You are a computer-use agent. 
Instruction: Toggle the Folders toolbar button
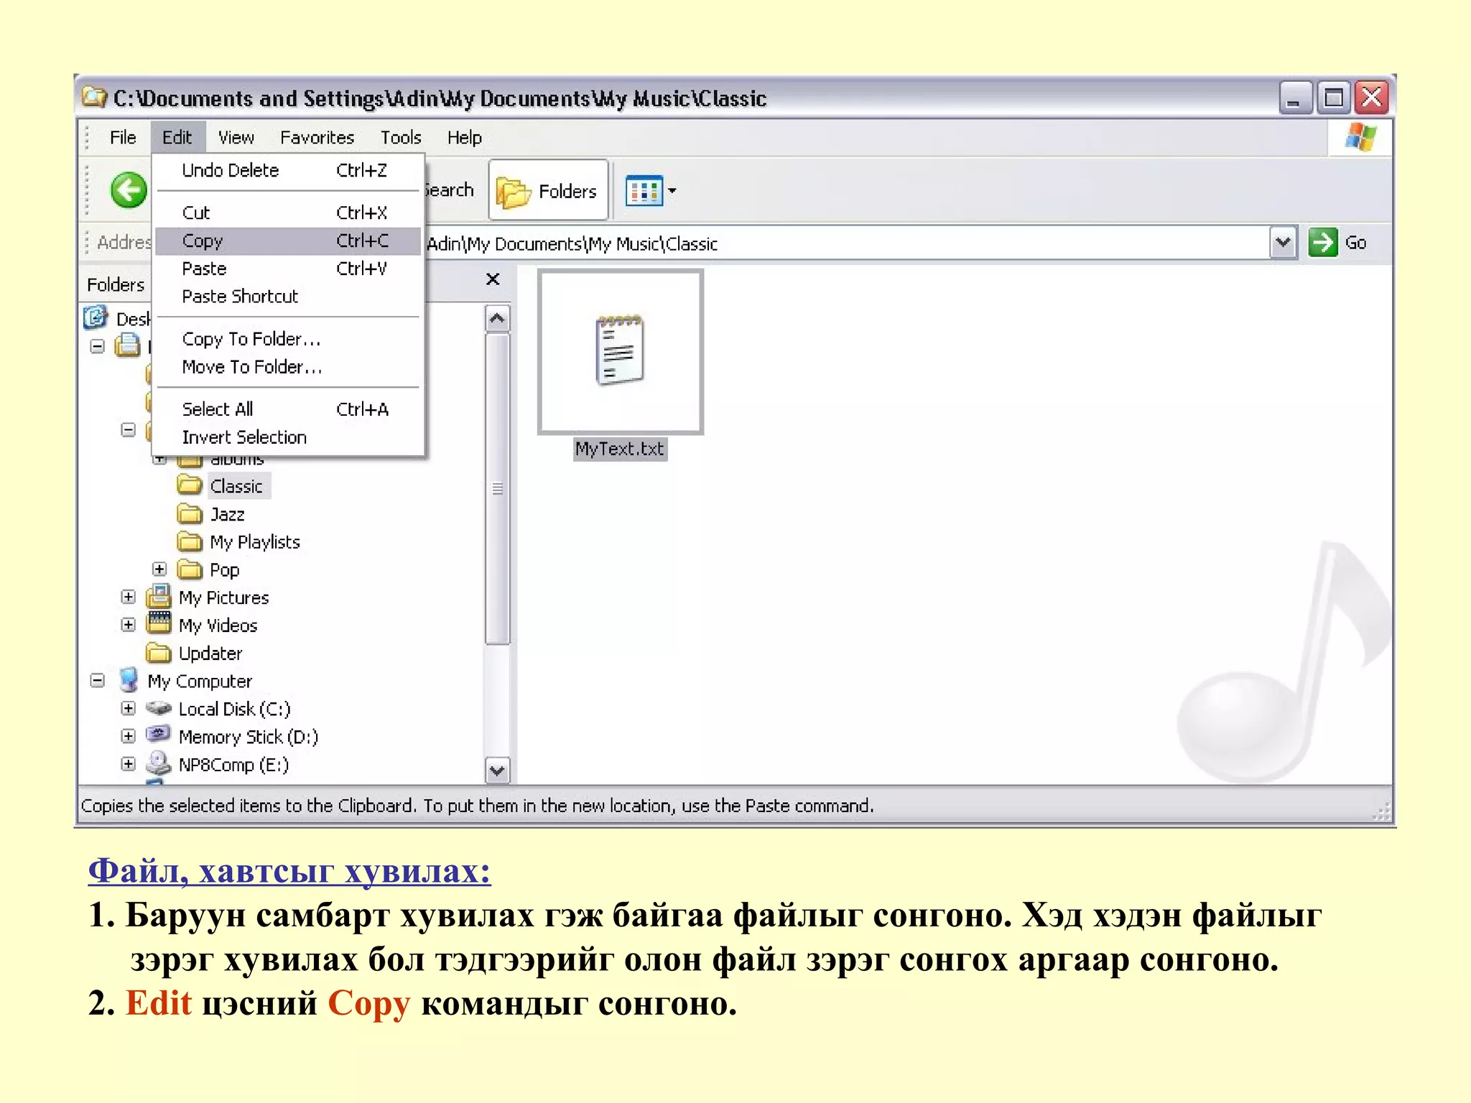click(548, 191)
